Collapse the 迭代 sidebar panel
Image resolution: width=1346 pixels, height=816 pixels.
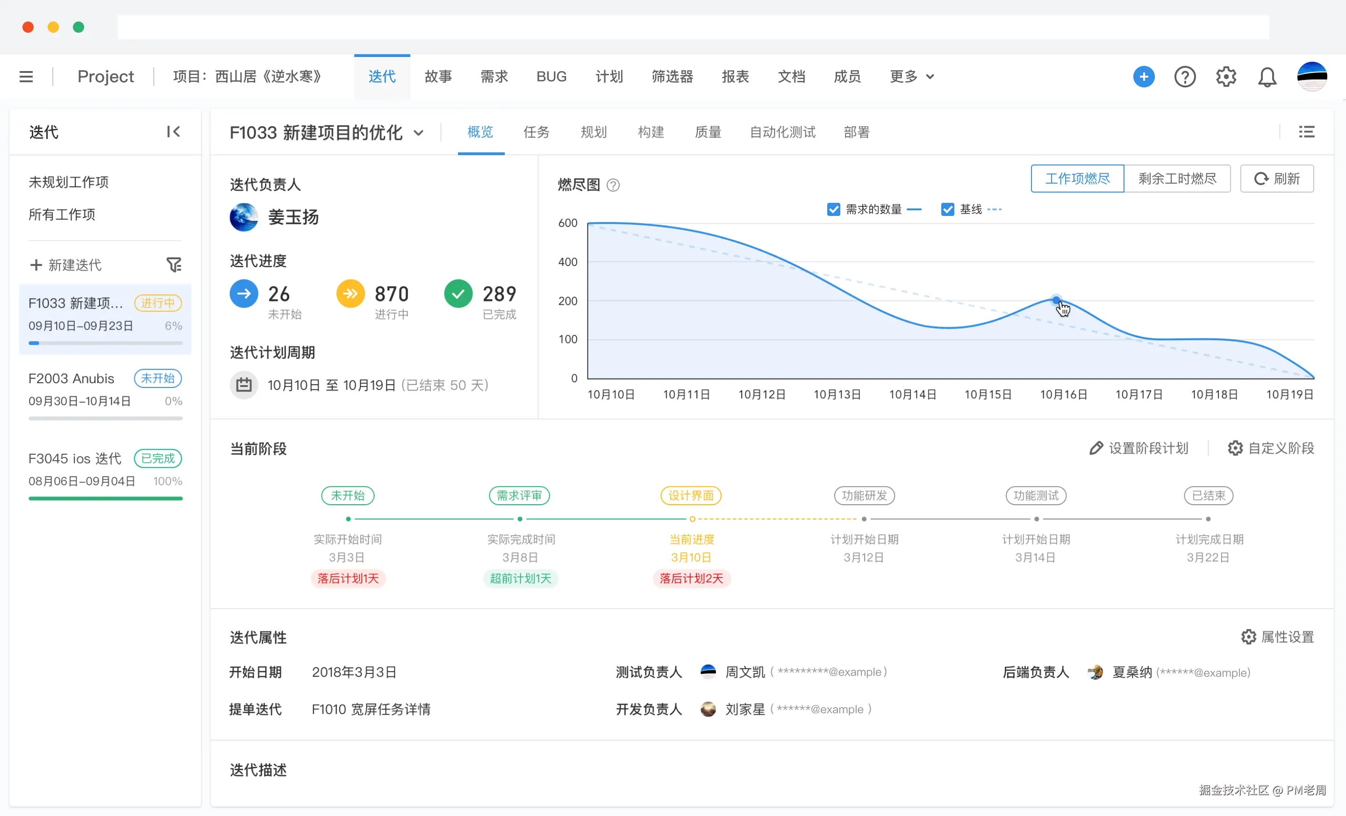point(173,132)
